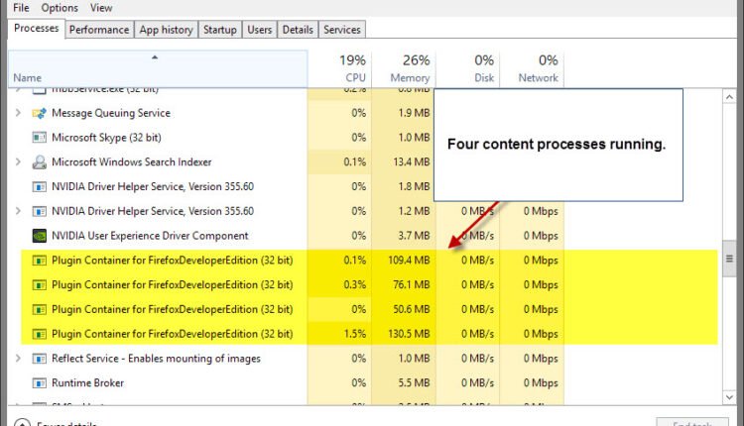Open the Services tab
Image resolution: width=744 pixels, height=426 pixels.
pos(342,30)
